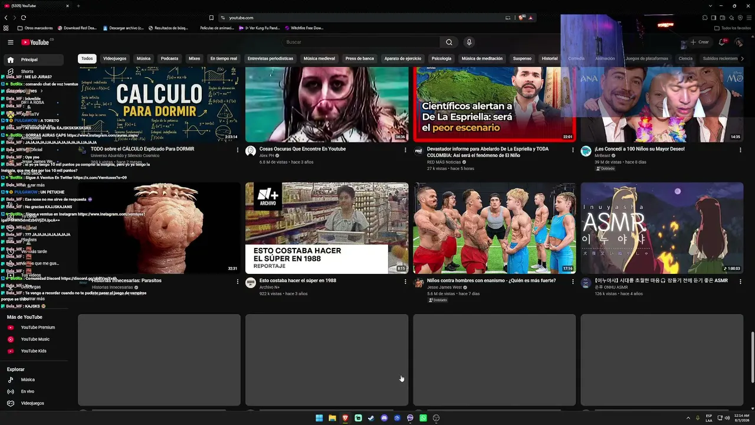The width and height of the screenshot is (755, 425).
Task: Open the Todos los favoritos folder
Action: click(733, 28)
